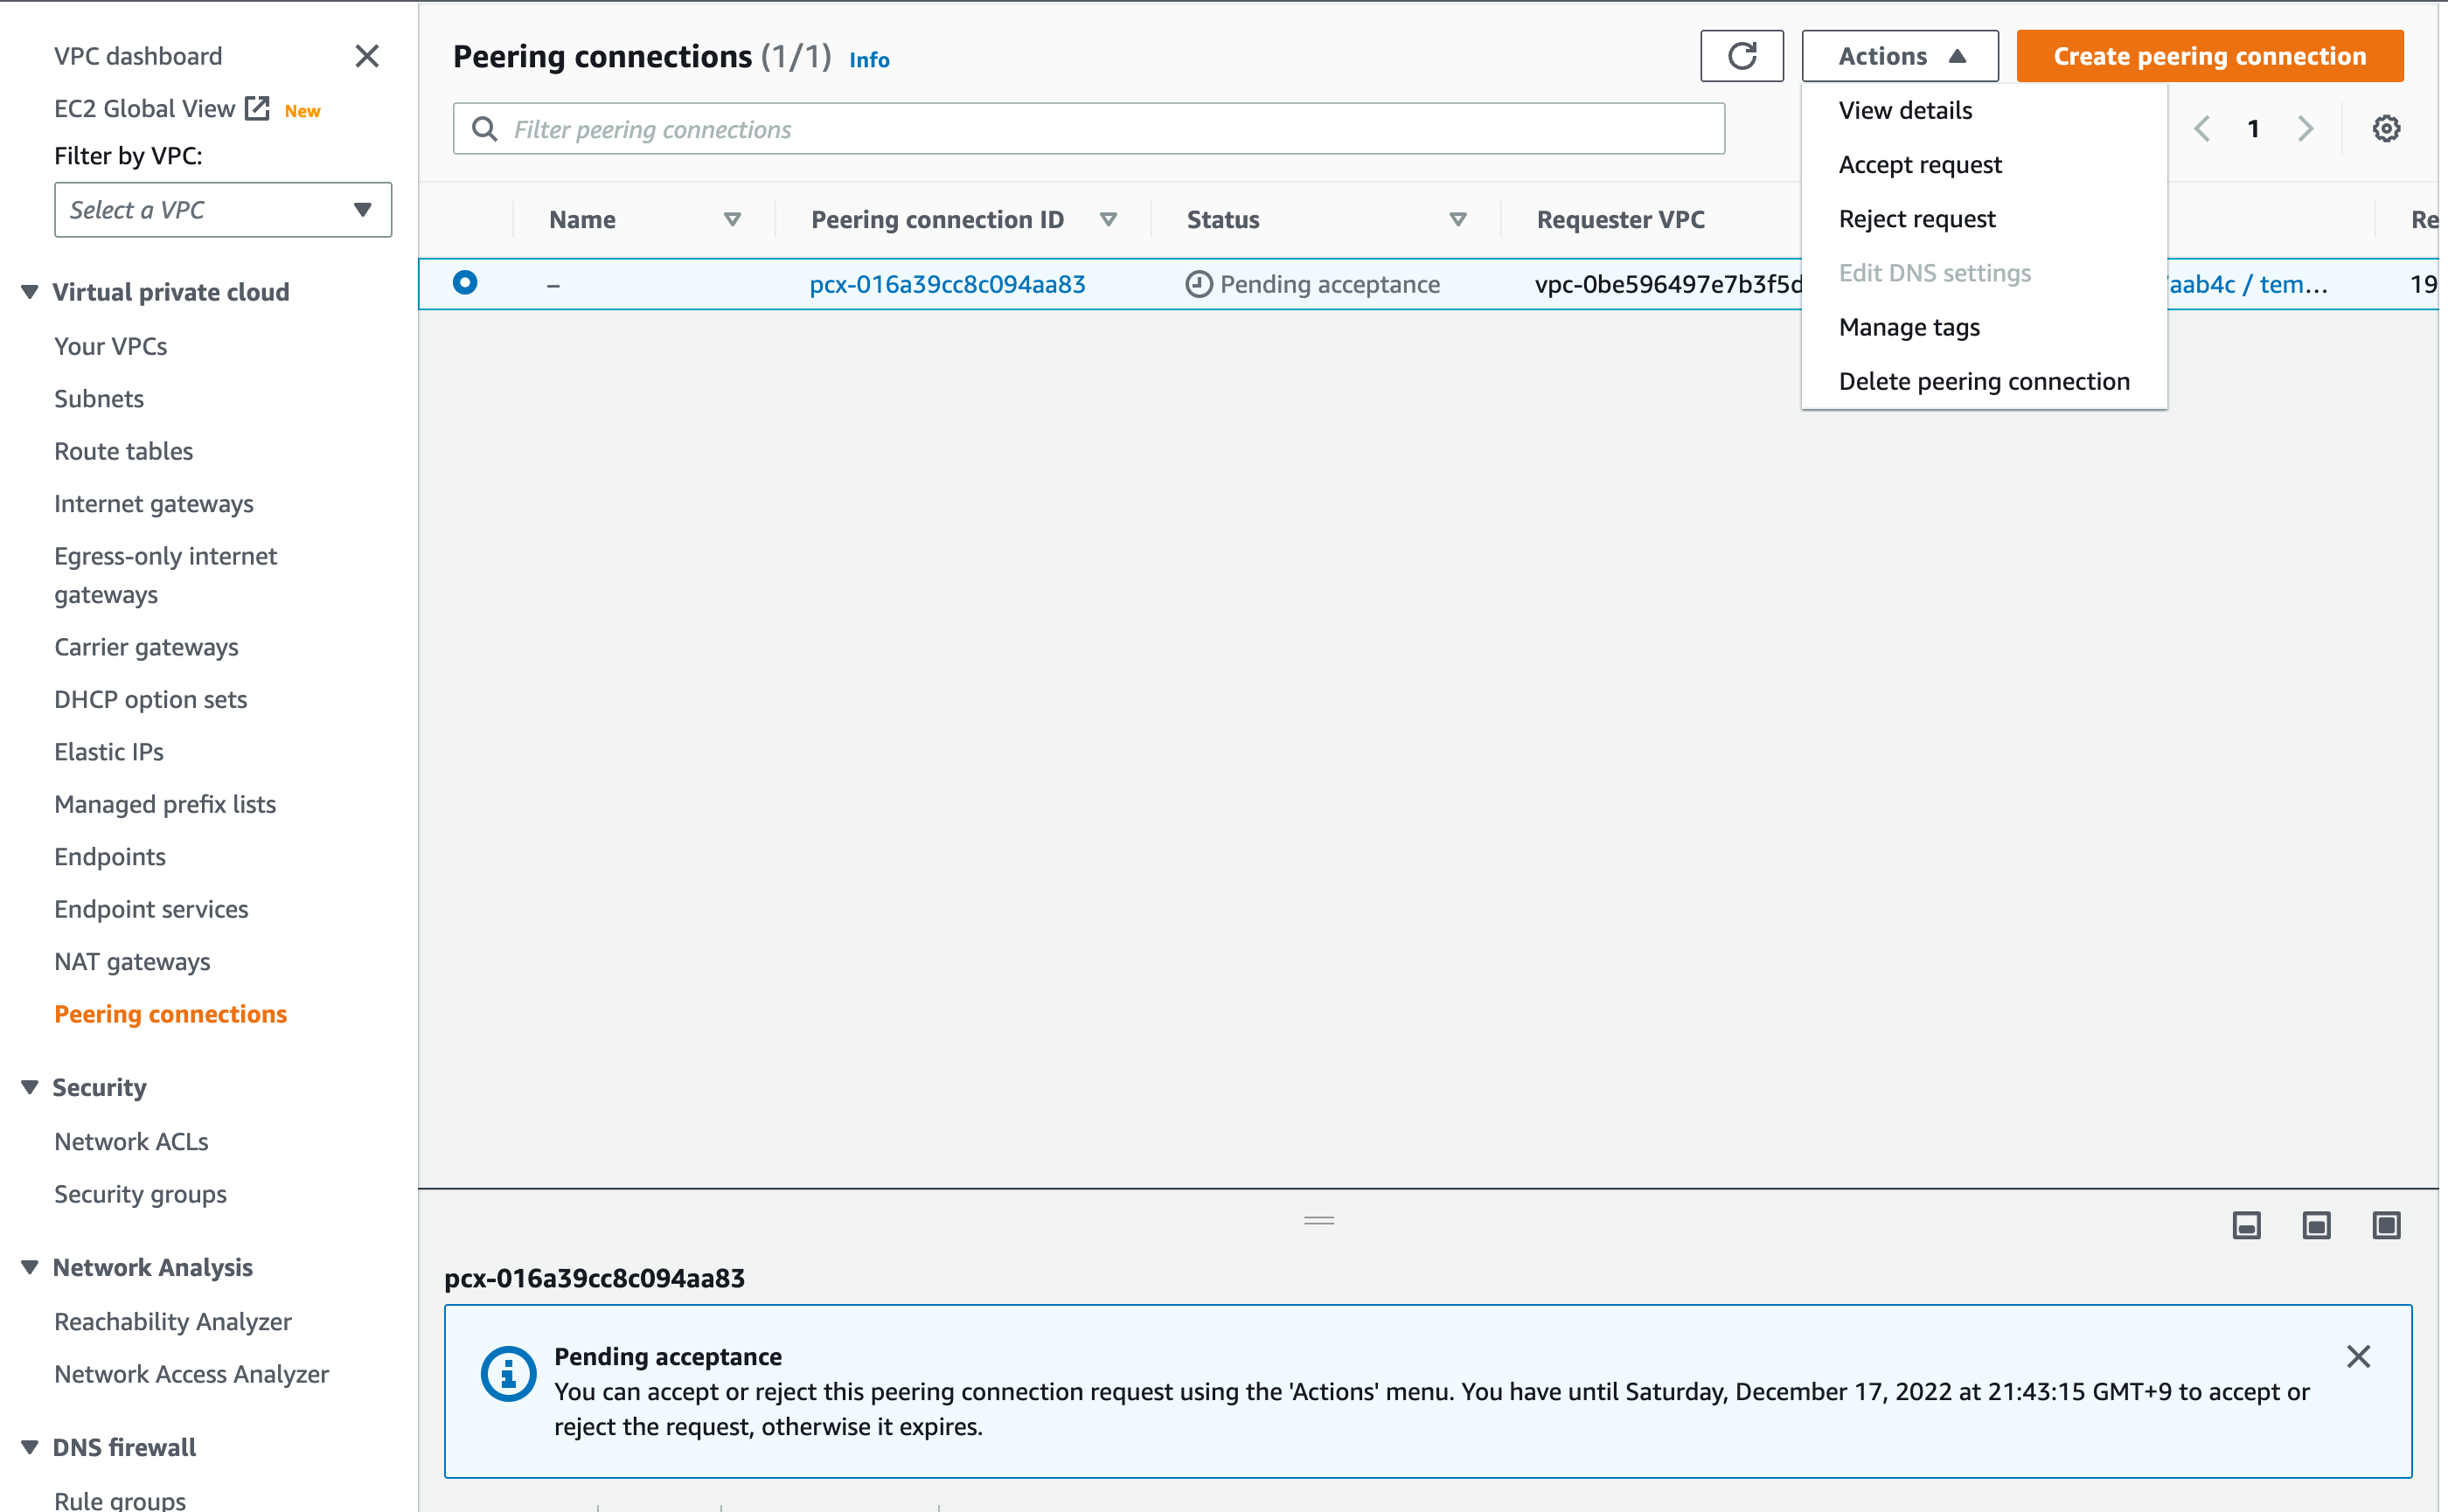Dismiss the Pending acceptance notification
This screenshot has width=2448, height=1512.
[2359, 1356]
